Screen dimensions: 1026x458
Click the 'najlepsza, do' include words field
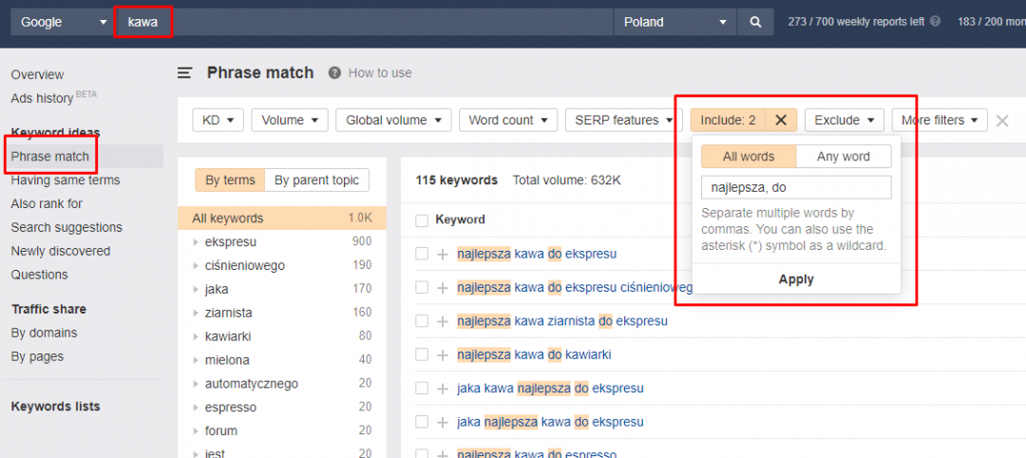(x=795, y=187)
